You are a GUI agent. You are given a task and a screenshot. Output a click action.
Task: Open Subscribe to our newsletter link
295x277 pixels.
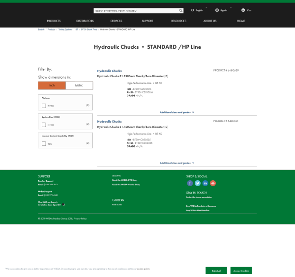point(199,197)
